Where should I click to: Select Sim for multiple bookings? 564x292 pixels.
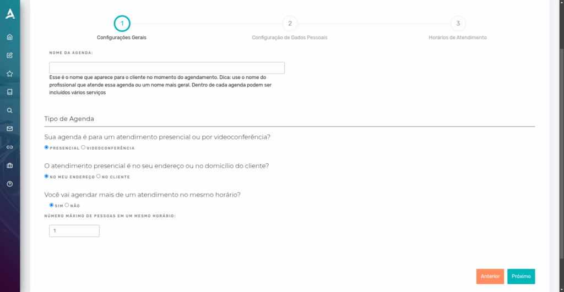tap(51, 205)
